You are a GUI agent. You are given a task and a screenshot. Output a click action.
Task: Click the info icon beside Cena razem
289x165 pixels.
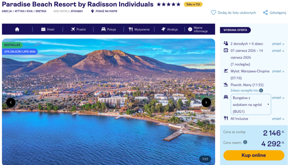pyautogui.click(x=245, y=142)
